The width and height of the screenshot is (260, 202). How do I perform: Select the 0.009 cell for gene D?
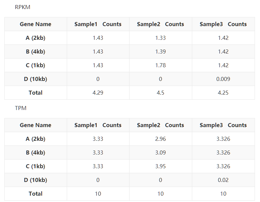coord(223,79)
